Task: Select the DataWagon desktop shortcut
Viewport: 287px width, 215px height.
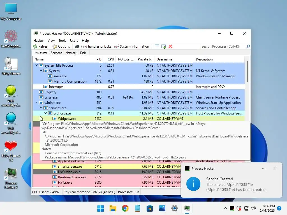Action: point(11,39)
